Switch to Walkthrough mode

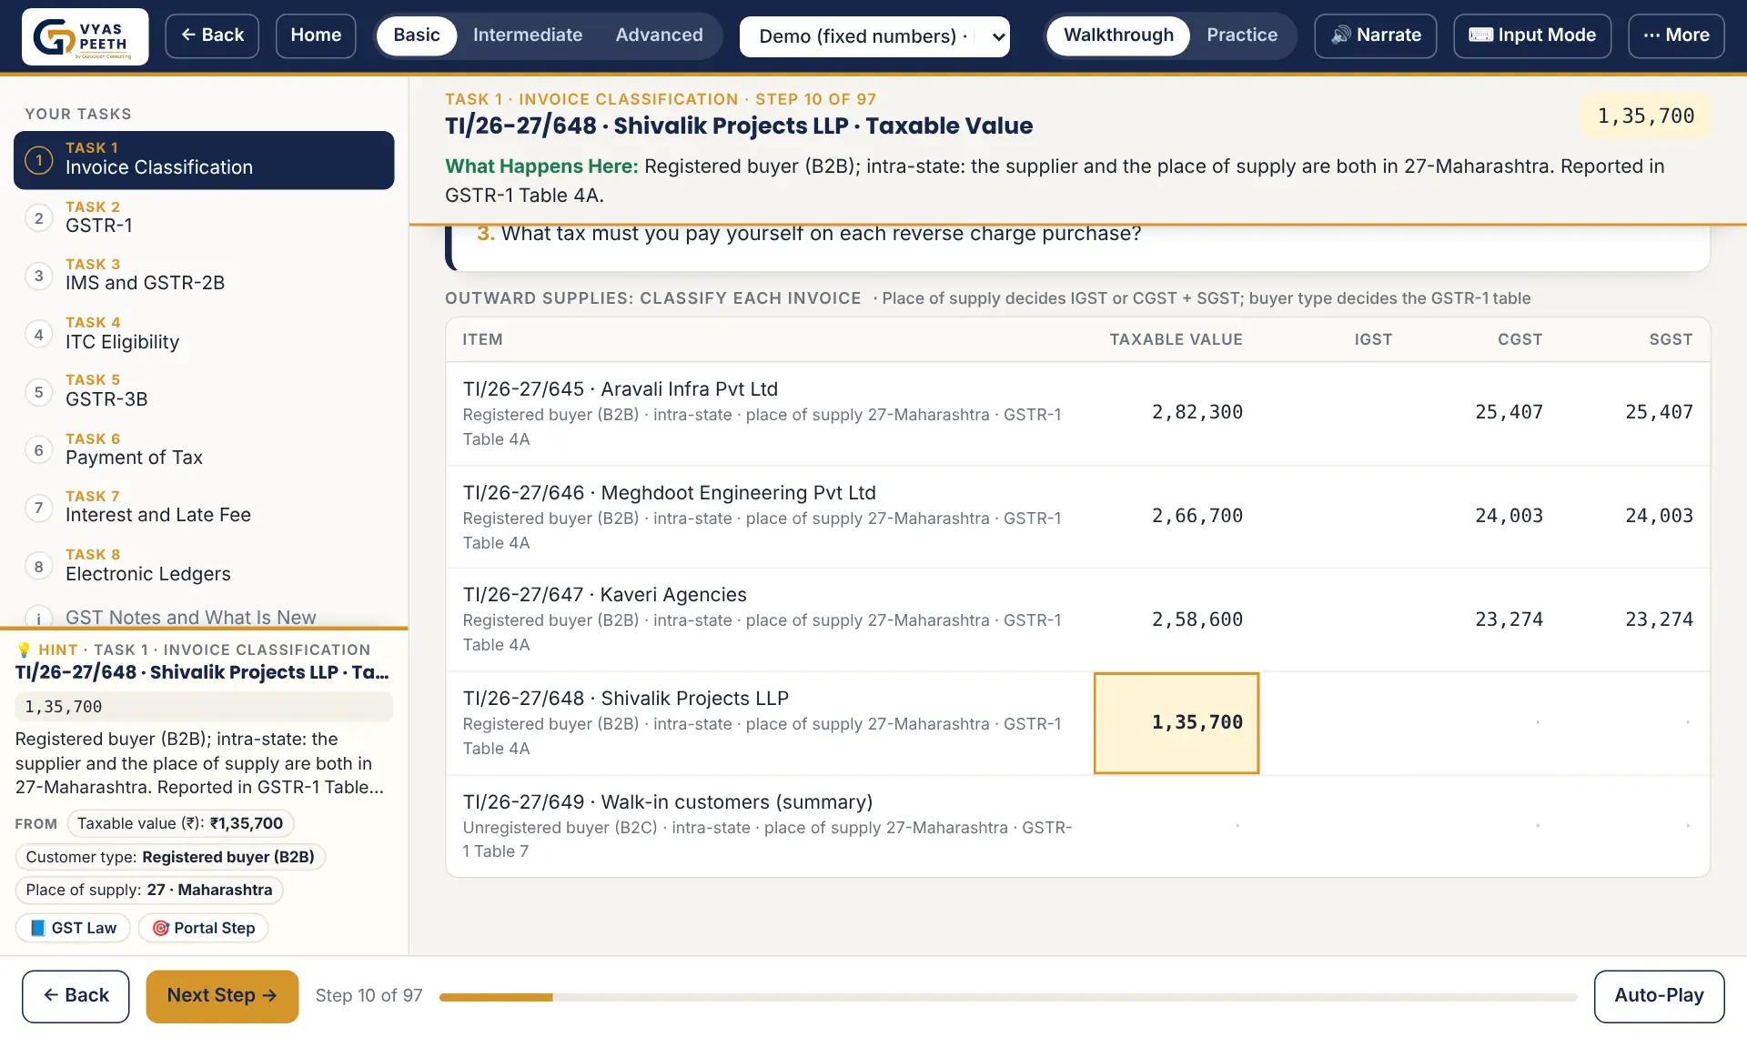pos(1118,35)
